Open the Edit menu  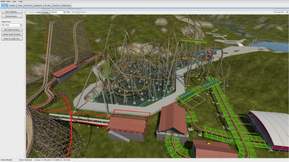click(x=9, y=2)
